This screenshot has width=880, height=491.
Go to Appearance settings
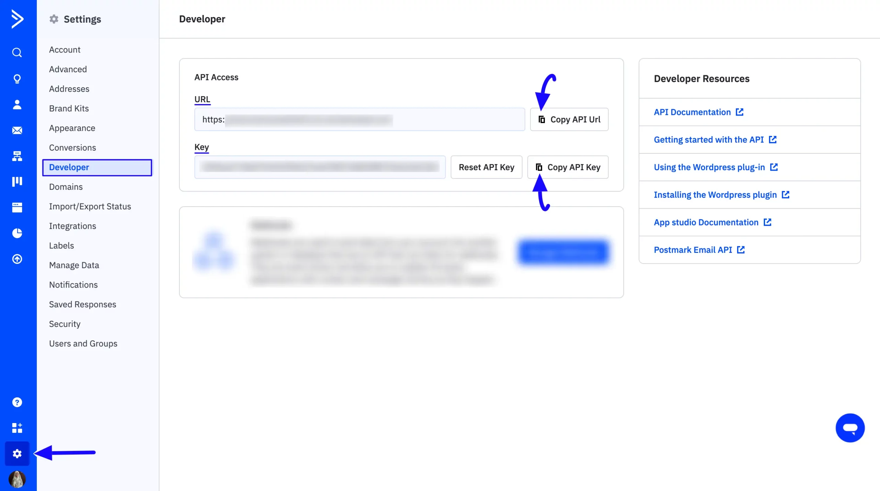72,128
